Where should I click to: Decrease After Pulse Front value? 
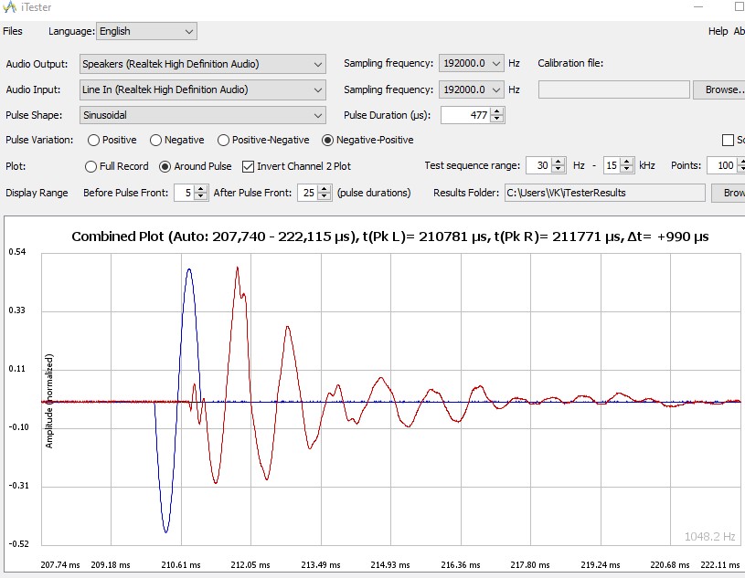click(x=325, y=196)
